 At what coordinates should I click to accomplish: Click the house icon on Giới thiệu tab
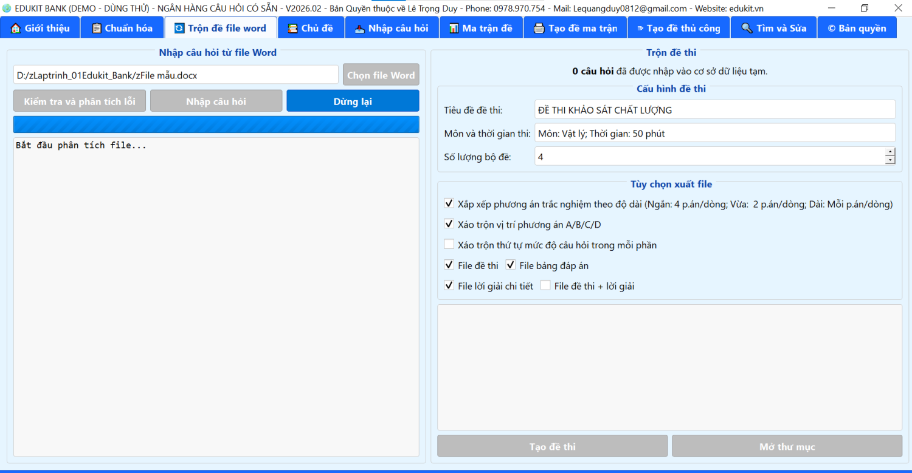click(x=16, y=29)
